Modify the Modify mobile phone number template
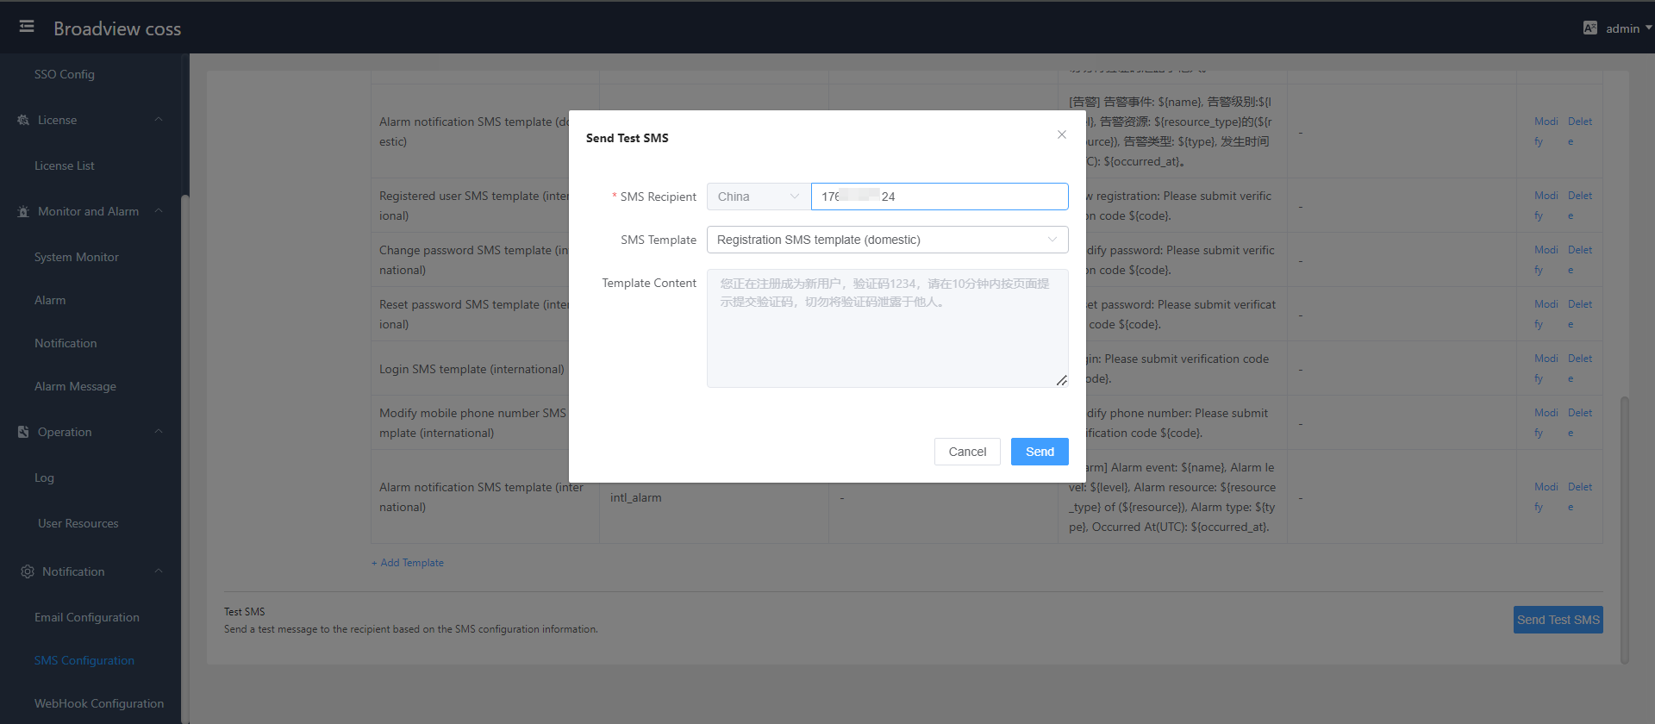The image size is (1655, 724). [1546, 422]
